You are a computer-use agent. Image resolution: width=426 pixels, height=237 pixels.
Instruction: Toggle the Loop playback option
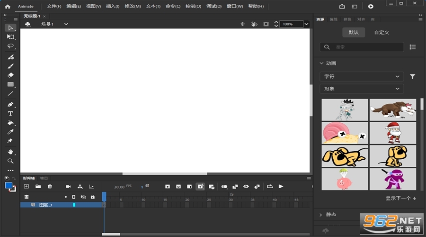pyautogui.click(x=270, y=186)
